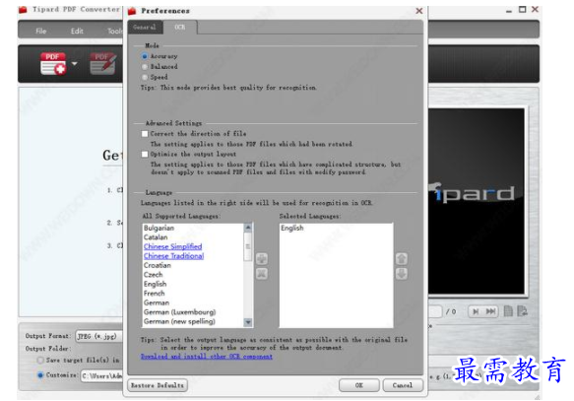This screenshot has width=574, height=401.
Task: Open the File menu in Tipard window
Action: [41, 31]
